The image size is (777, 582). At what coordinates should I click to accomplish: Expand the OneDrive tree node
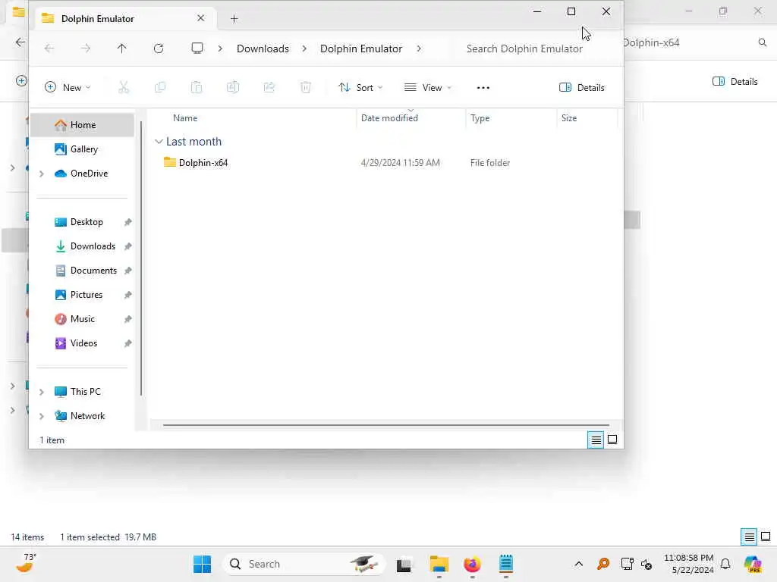42,174
